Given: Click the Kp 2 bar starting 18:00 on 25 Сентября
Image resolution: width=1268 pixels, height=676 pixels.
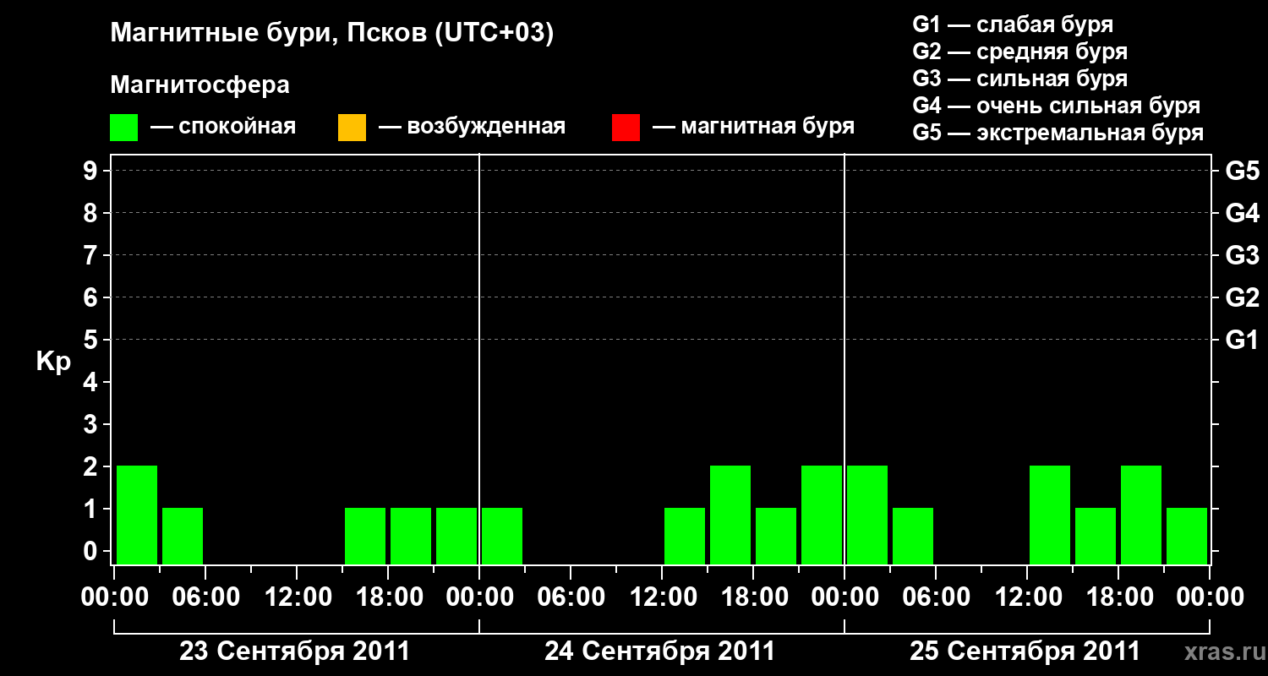Looking at the screenshot, I should [x=1141, y=515].
